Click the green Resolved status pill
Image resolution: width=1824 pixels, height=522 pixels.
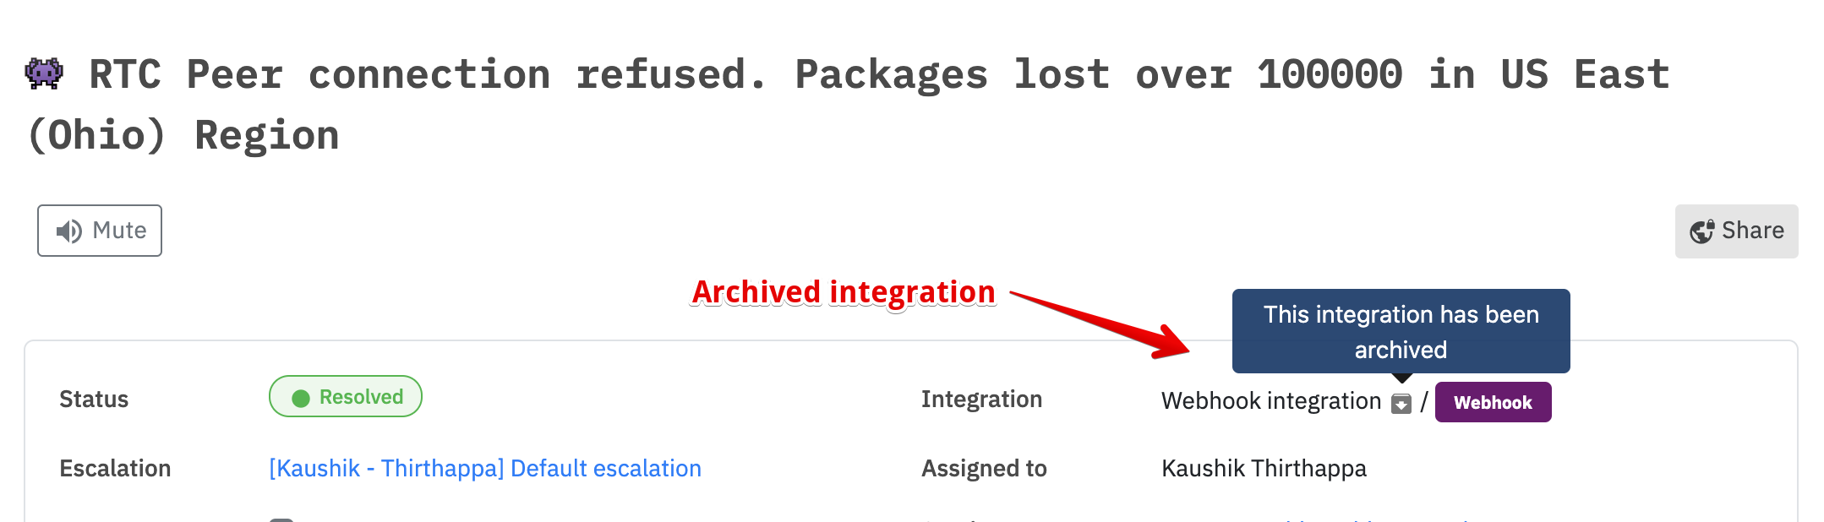(346, 396)
